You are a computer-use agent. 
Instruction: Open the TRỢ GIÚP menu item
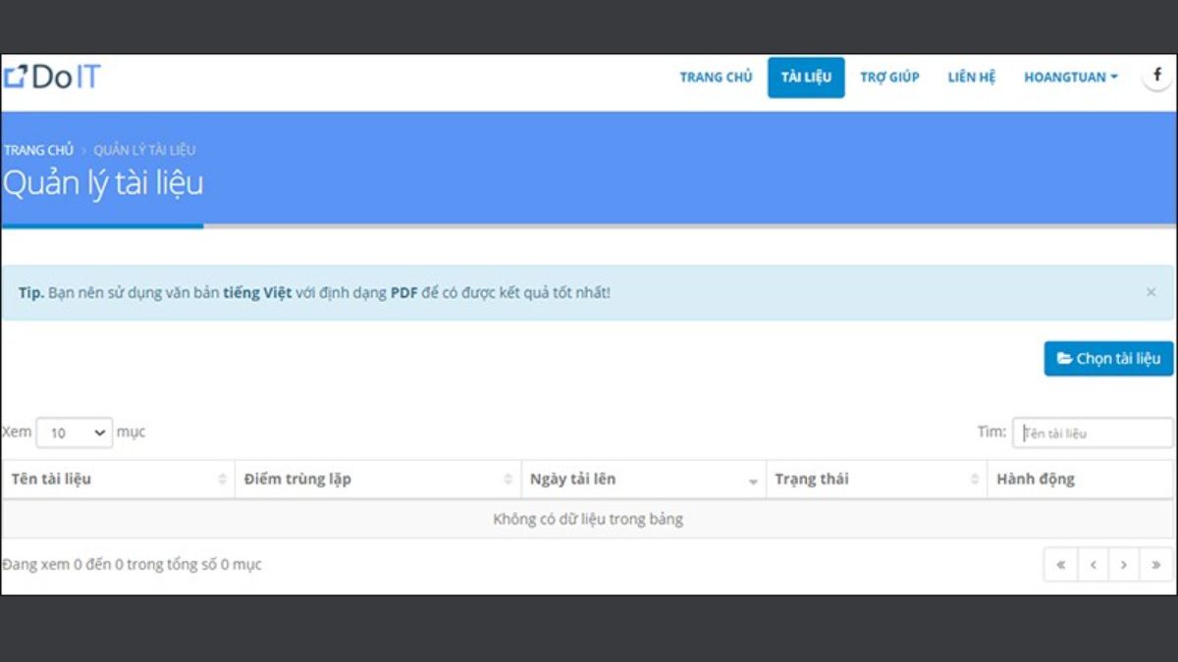[890, 76]
